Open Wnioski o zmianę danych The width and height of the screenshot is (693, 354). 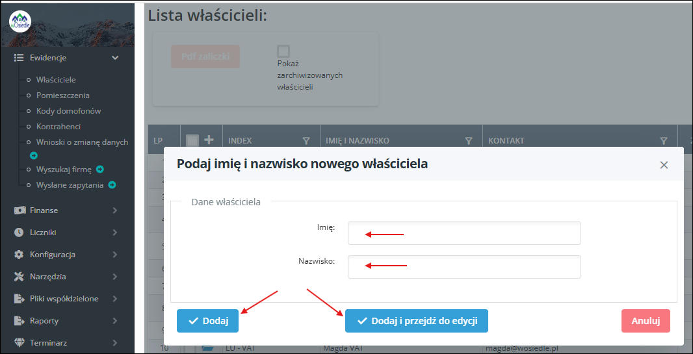pyautogui.click(x=82, y=142)
